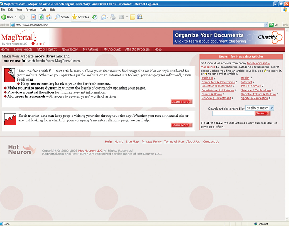Click Learn More under headline feeds
The width and height of the screenshot is (290, 226).
pyautogui.click(x=181, y=102)
